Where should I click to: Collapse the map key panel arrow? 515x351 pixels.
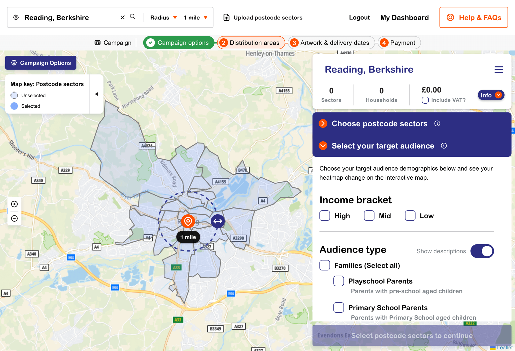pyautogui.click(x=96, y=94)
